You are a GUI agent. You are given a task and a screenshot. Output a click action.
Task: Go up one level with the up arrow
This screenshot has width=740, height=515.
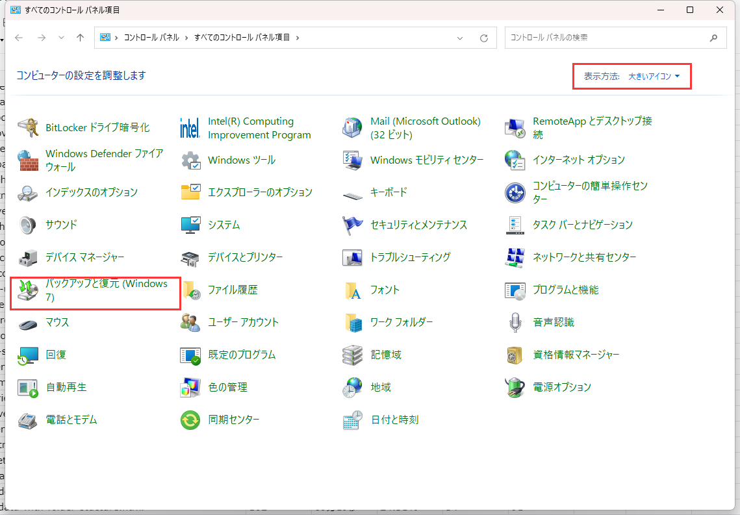point(80,38)
